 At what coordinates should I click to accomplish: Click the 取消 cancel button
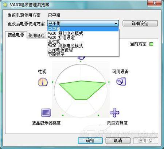tap(118, 141)
